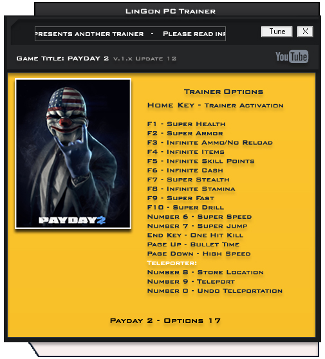This screenshot has width=325, height=359.
Task: Click the Game Title PAYDAY 2 label
Action: tap(62, 59)
